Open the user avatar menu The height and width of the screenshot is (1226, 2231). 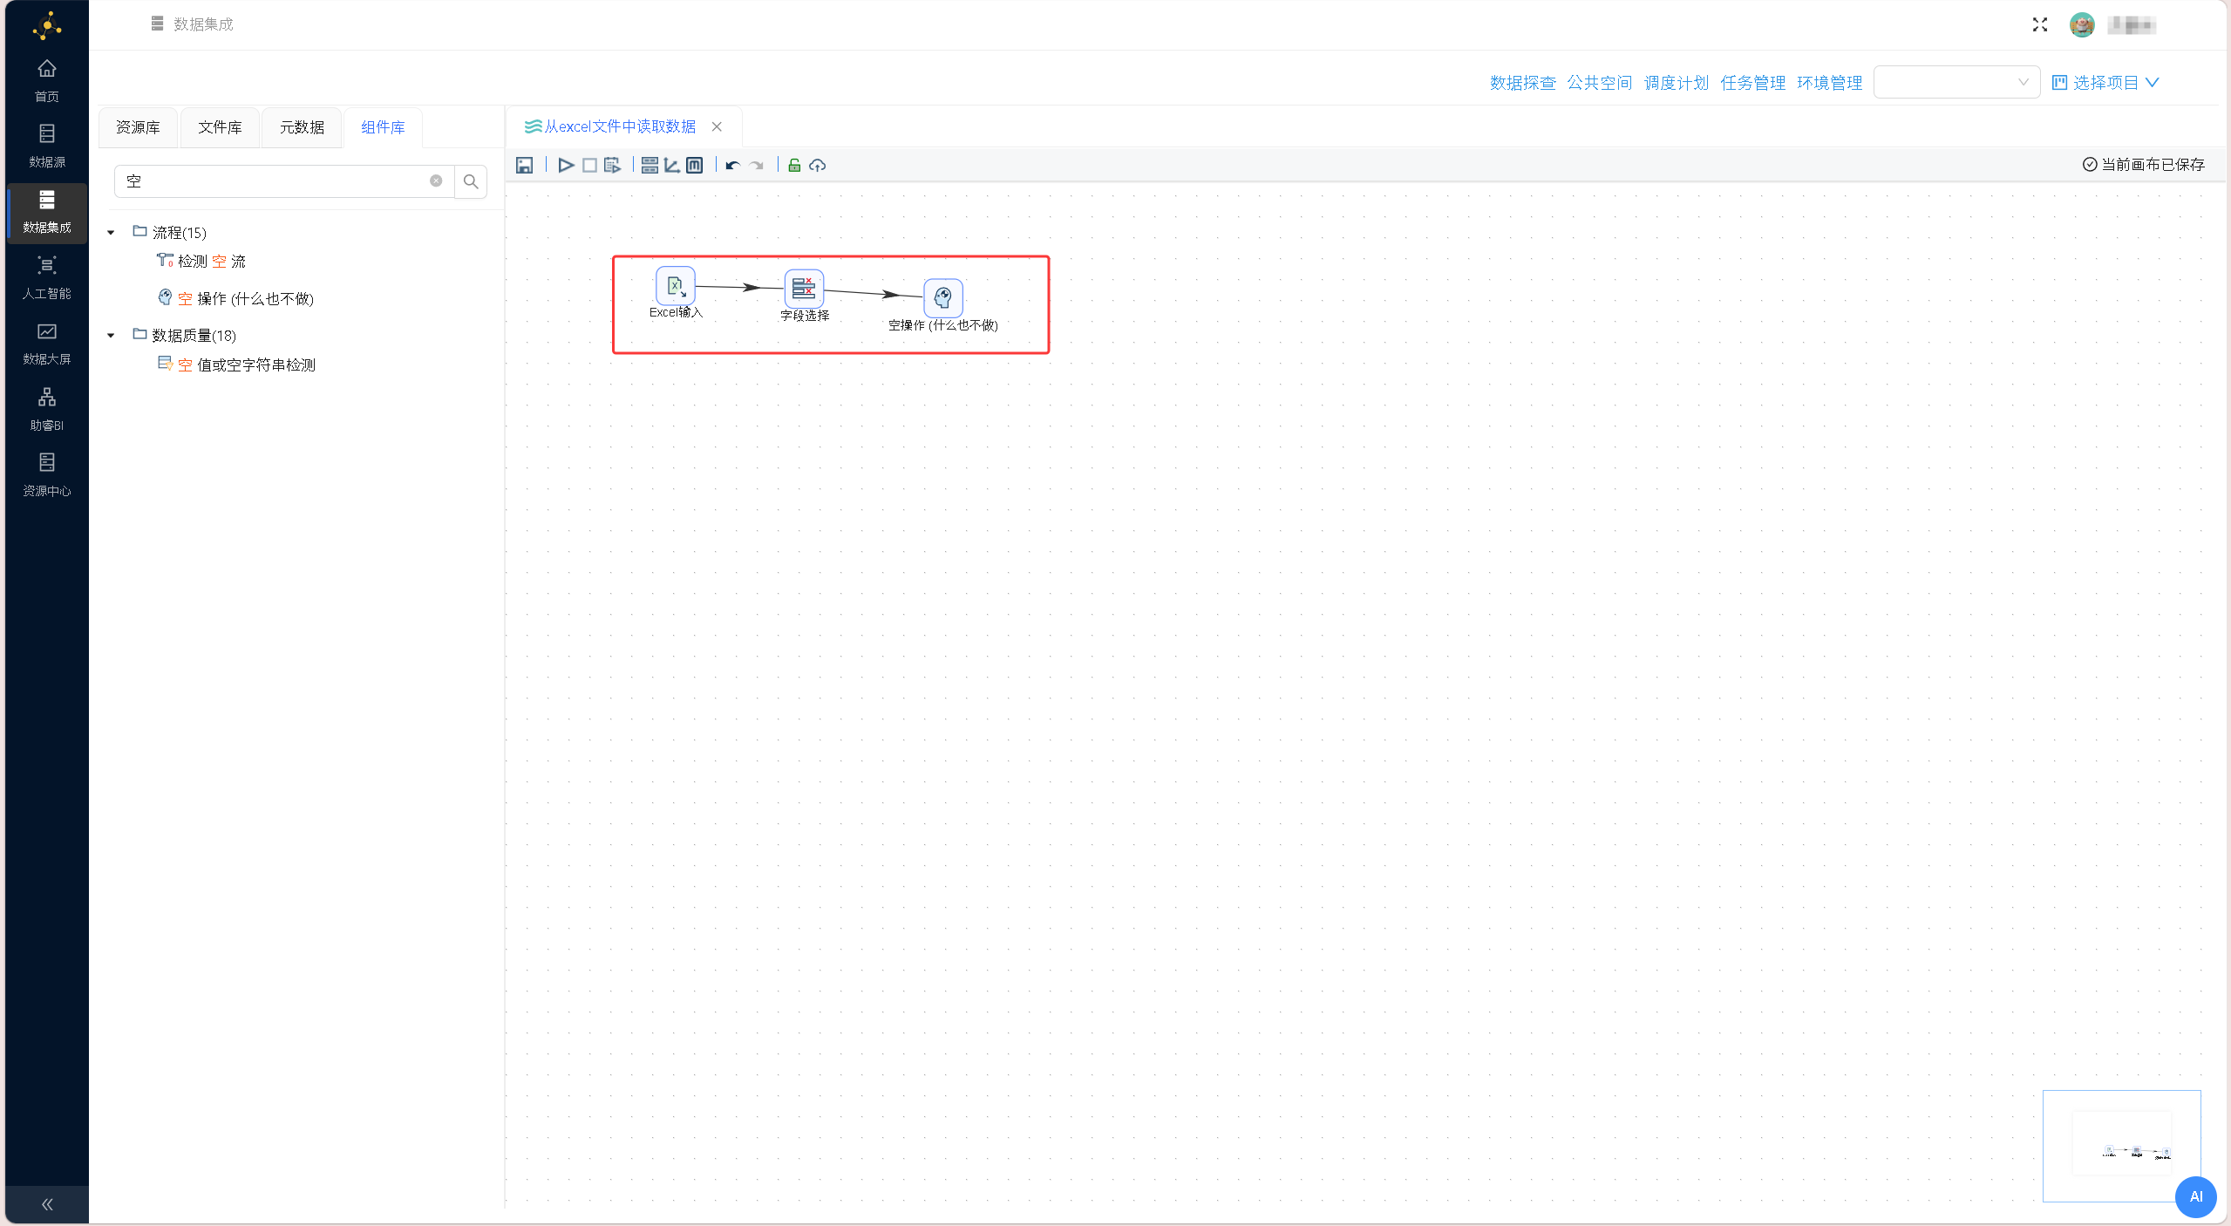pyautogui.click(x=2082, y=25)
